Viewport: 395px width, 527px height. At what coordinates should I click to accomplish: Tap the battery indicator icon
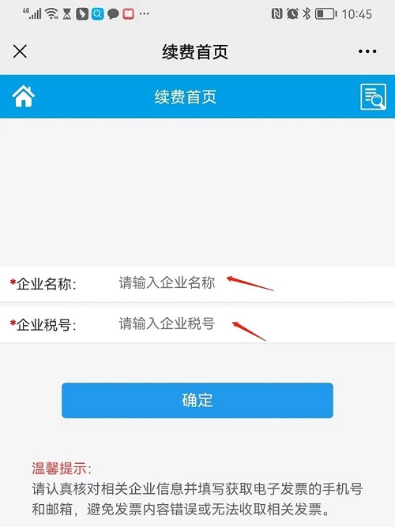(325, 13)
